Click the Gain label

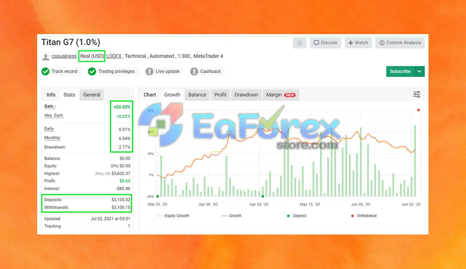click(50, 106)
